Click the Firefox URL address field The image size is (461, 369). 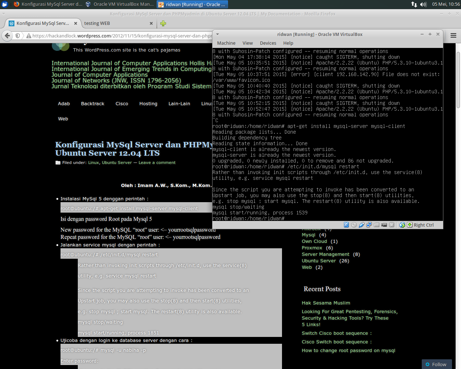(122, 36)
